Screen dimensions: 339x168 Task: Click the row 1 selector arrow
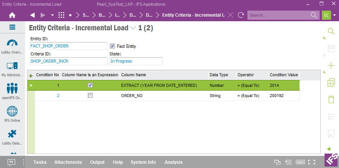click(x=31, y=85)
